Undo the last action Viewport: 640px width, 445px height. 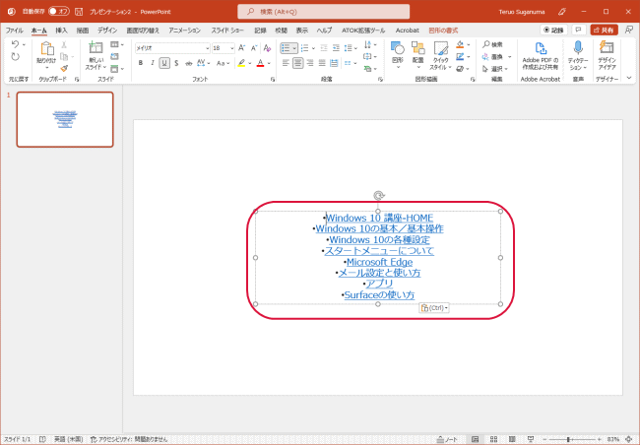pyautogui.click(x=15, y=44)
